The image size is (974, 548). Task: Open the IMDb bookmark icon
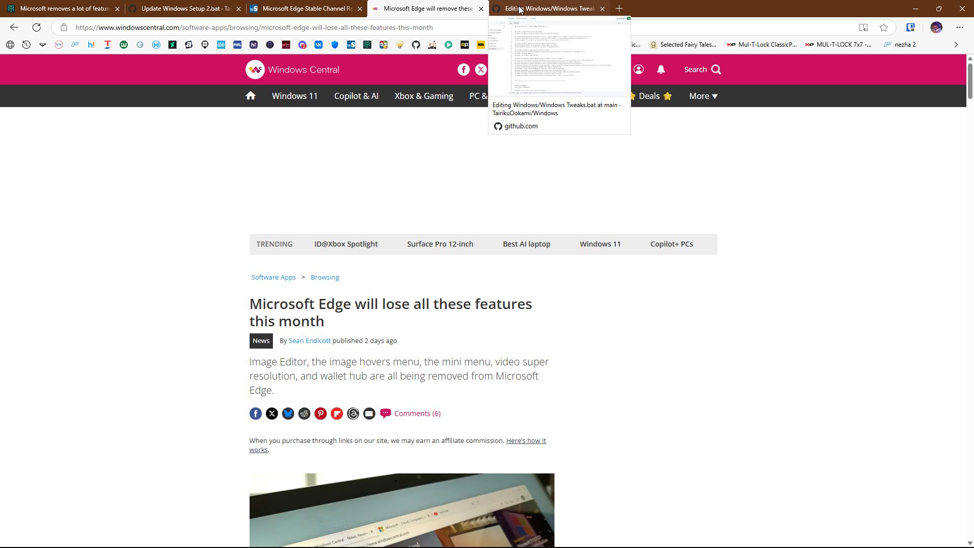481,45
